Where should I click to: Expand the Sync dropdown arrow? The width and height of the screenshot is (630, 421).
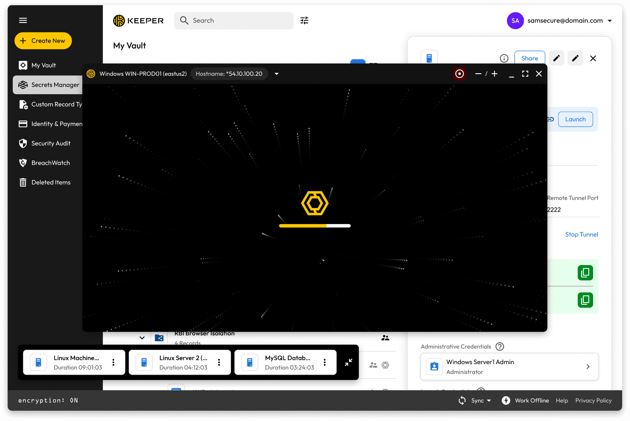[x=489, y=401]
